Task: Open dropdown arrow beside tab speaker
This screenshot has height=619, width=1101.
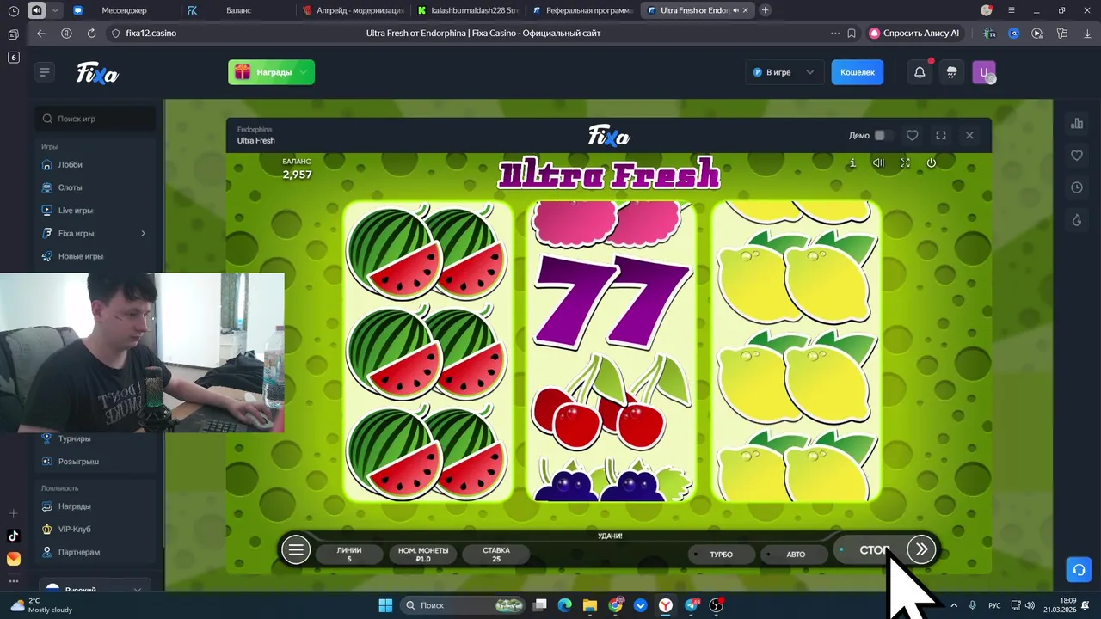Action: pos(56,10)
